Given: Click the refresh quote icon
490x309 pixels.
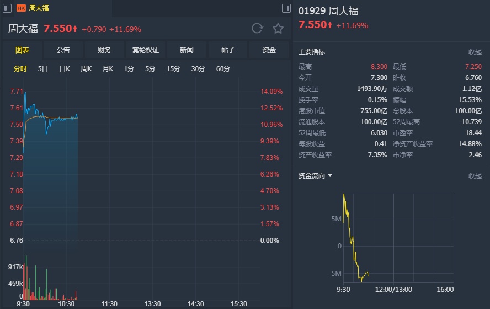Looking at the screenshot, I should pyautogui.click(x=257, y=29).
